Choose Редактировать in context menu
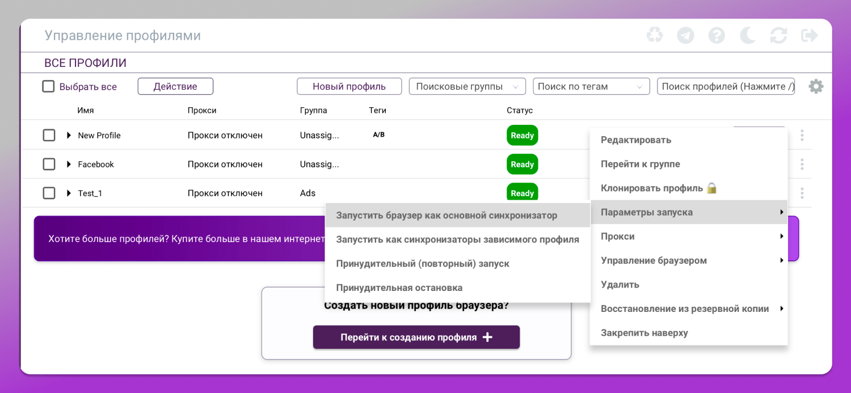The width and height of the screenshot is (851, 393). 689,140
